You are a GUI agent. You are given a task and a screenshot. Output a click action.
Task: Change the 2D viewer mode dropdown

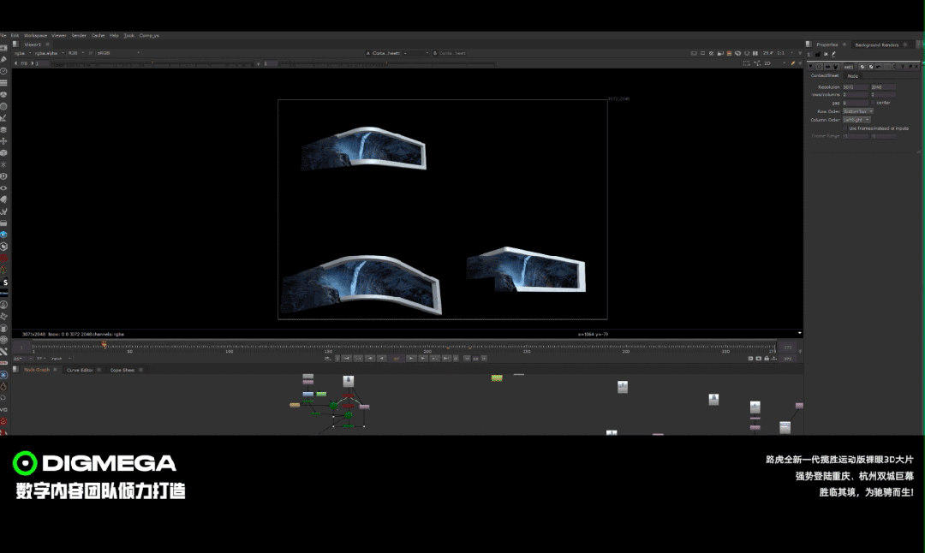click(x=774, y=63)
